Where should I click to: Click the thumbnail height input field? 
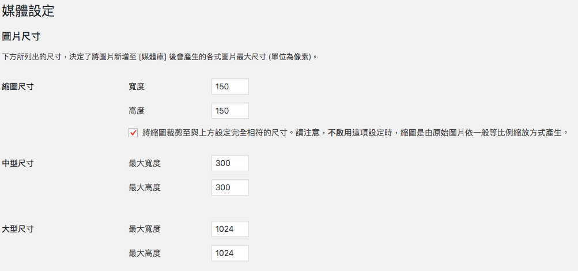[x=230, y=111]
